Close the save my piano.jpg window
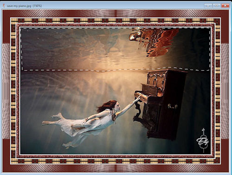 click(226, 6)
